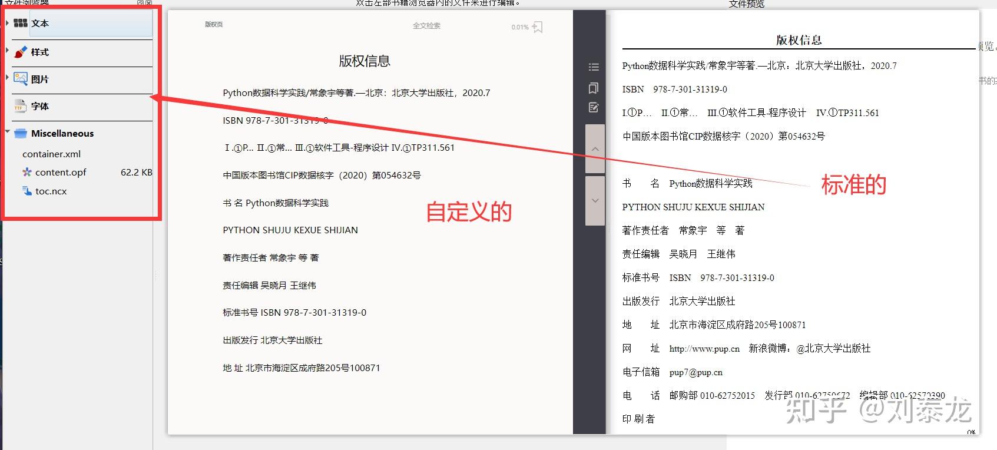The image size is (997, 450).
Task: Click the 版权信息 heading in the reader page
Action: (365, 61)
